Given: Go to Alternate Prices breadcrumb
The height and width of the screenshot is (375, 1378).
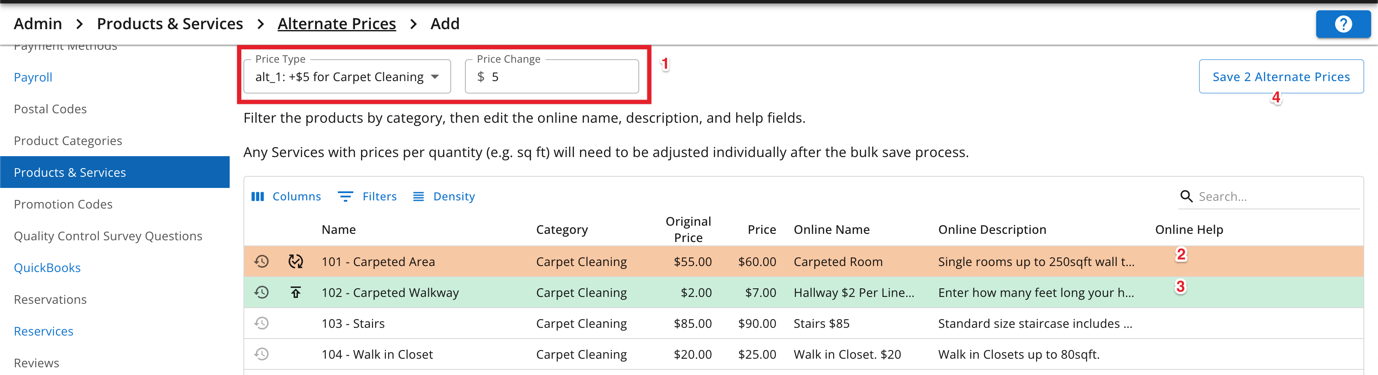Looking at the screenshot, I should tap(337, 24).
